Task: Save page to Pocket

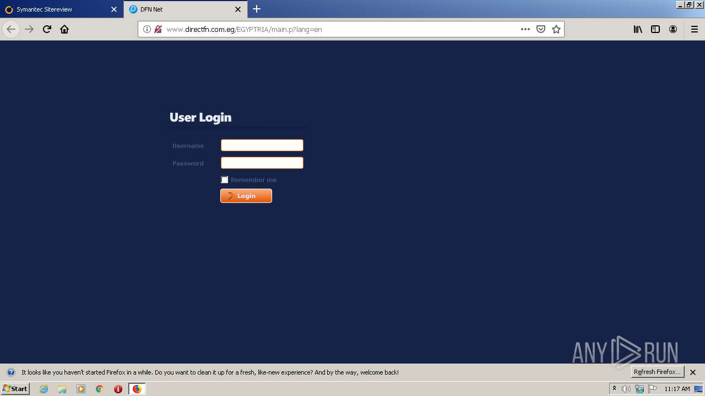Action: [x=541, y=29]
